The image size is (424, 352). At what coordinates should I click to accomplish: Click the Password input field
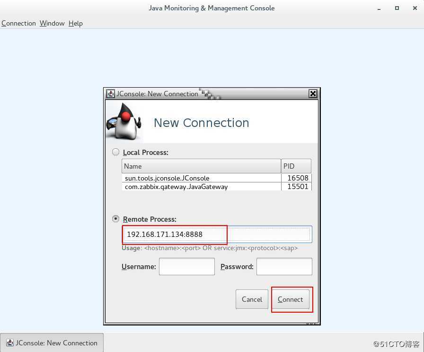click(x=284, y=266)
